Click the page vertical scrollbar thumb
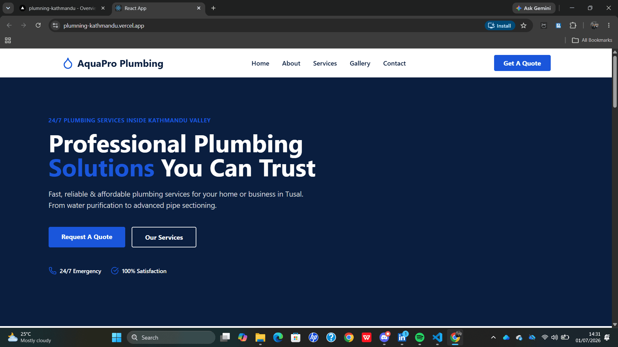The width and height of the screenshot is (618, 347). pos(615,82)
